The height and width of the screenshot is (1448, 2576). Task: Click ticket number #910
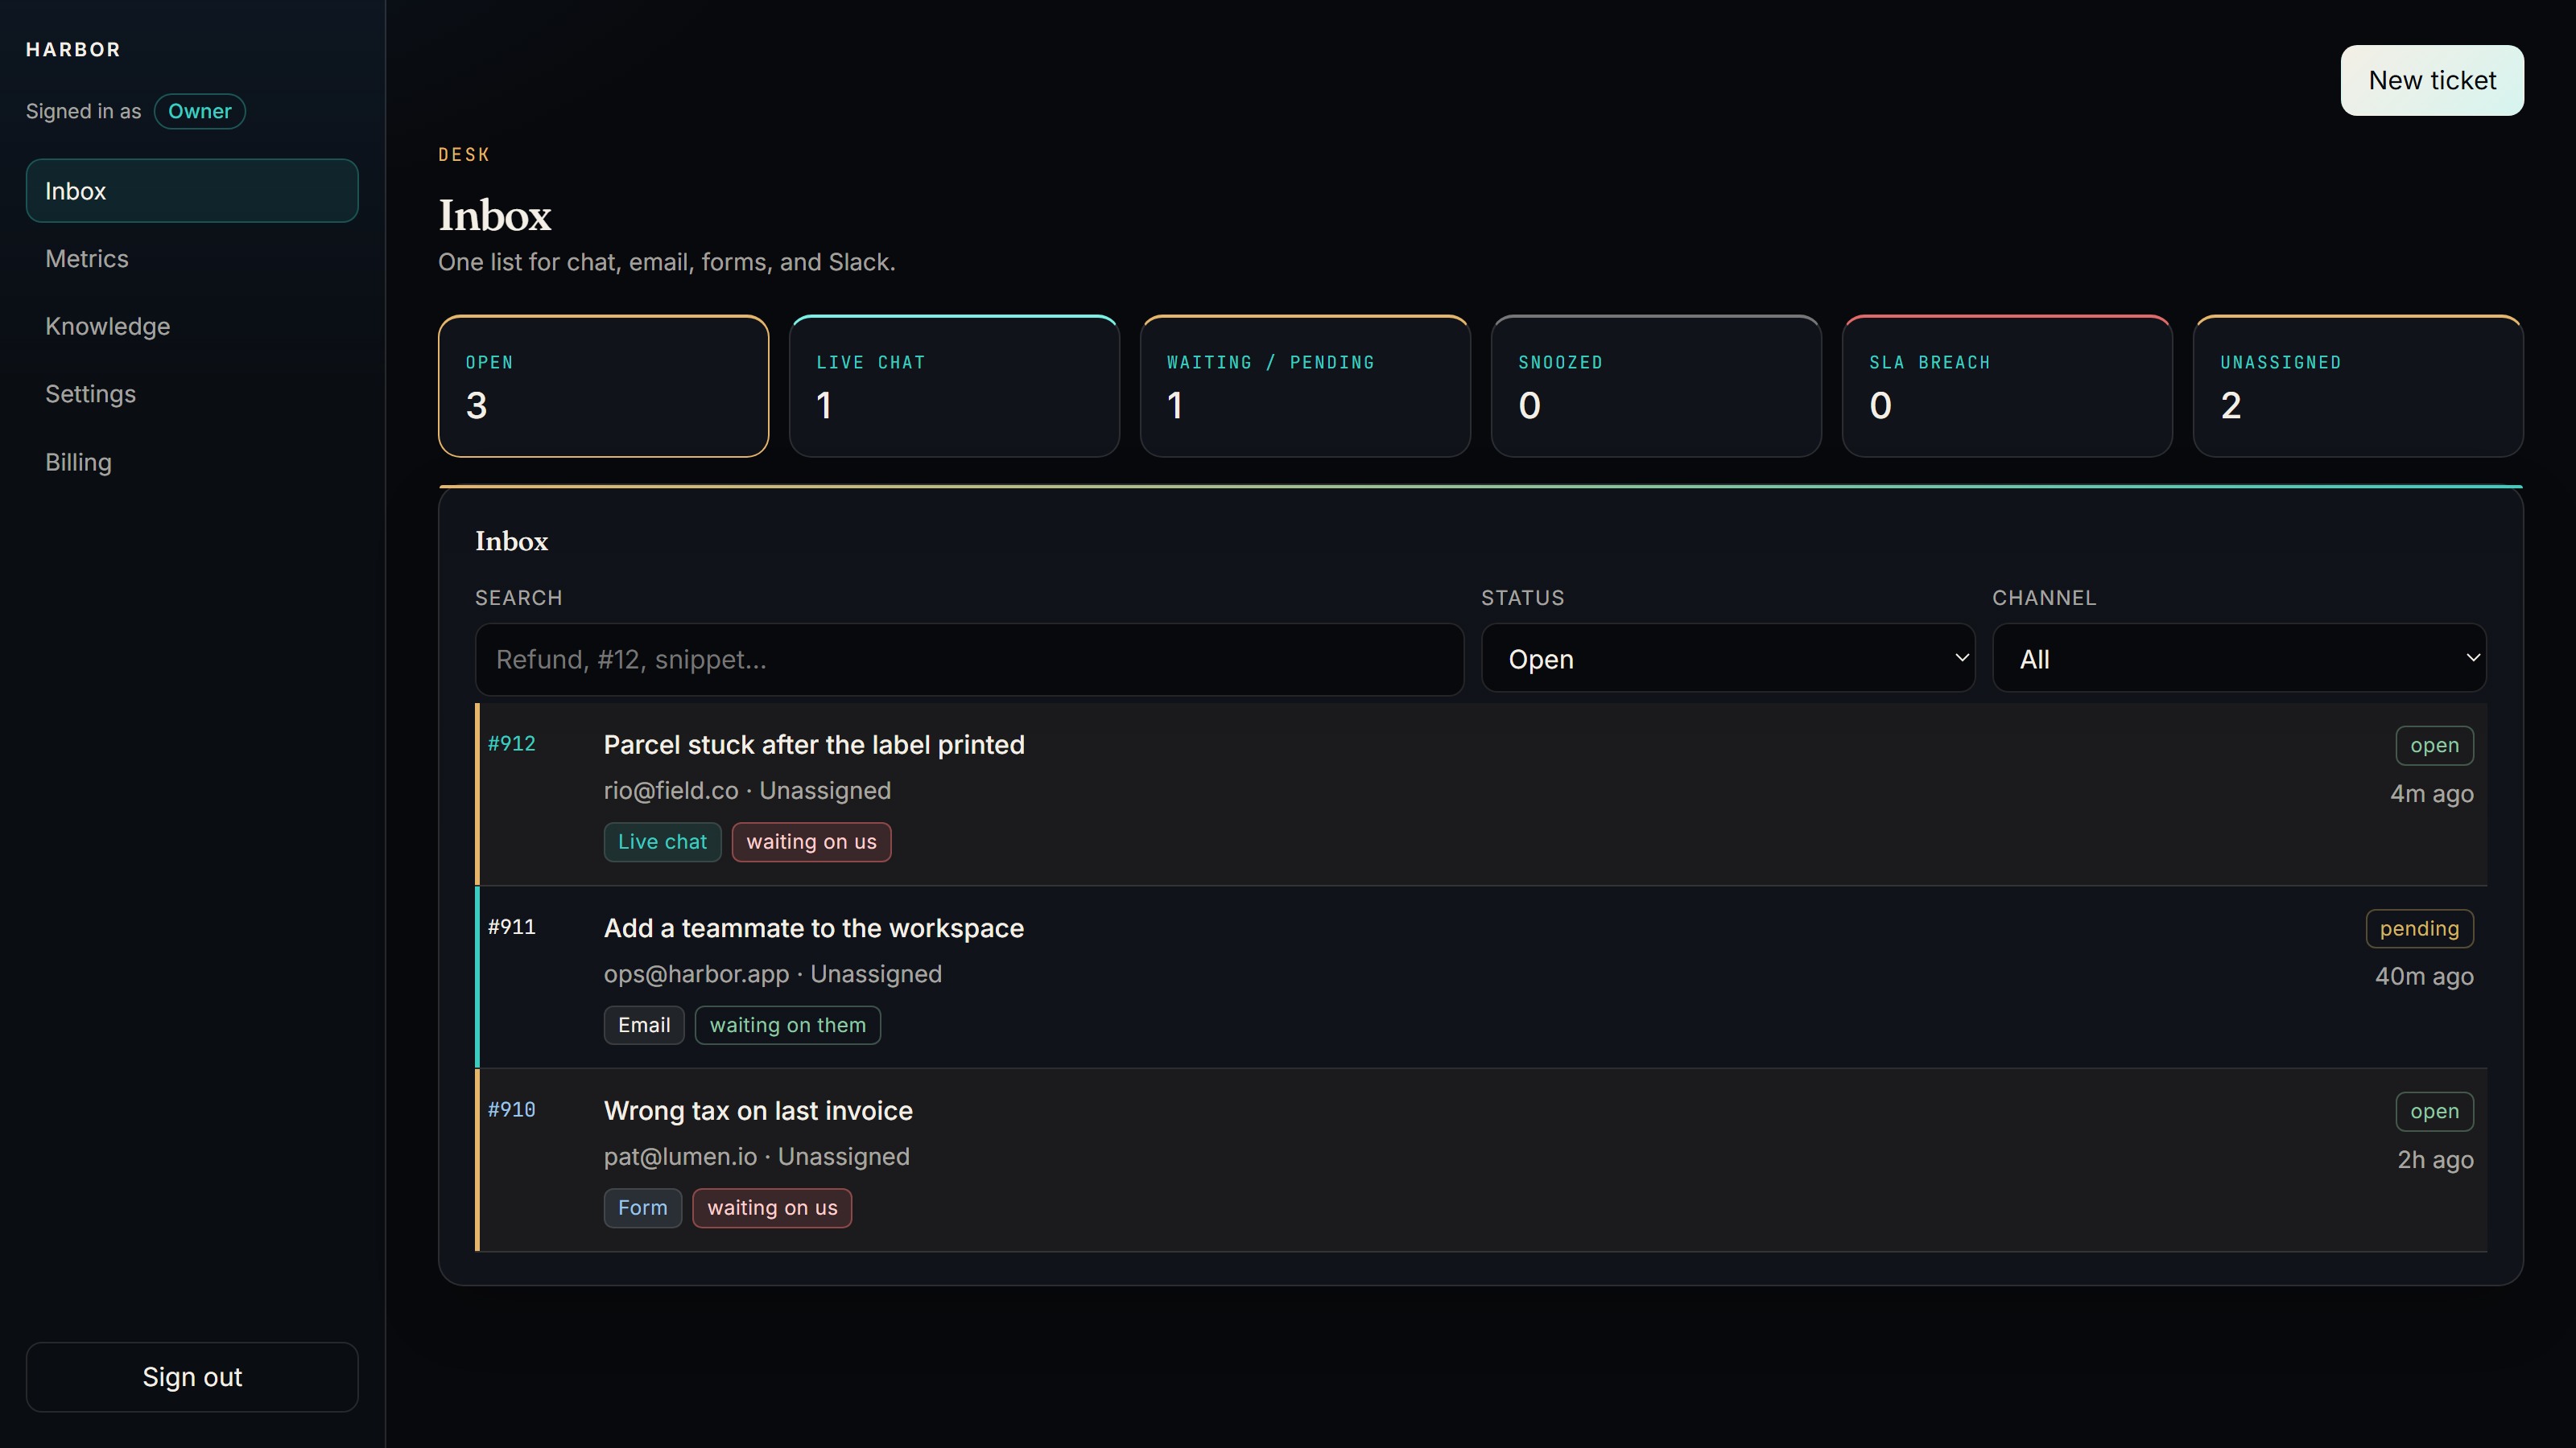click(x=511, y=1109)
